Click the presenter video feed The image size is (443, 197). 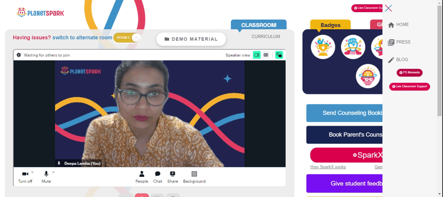pos(149,114)
